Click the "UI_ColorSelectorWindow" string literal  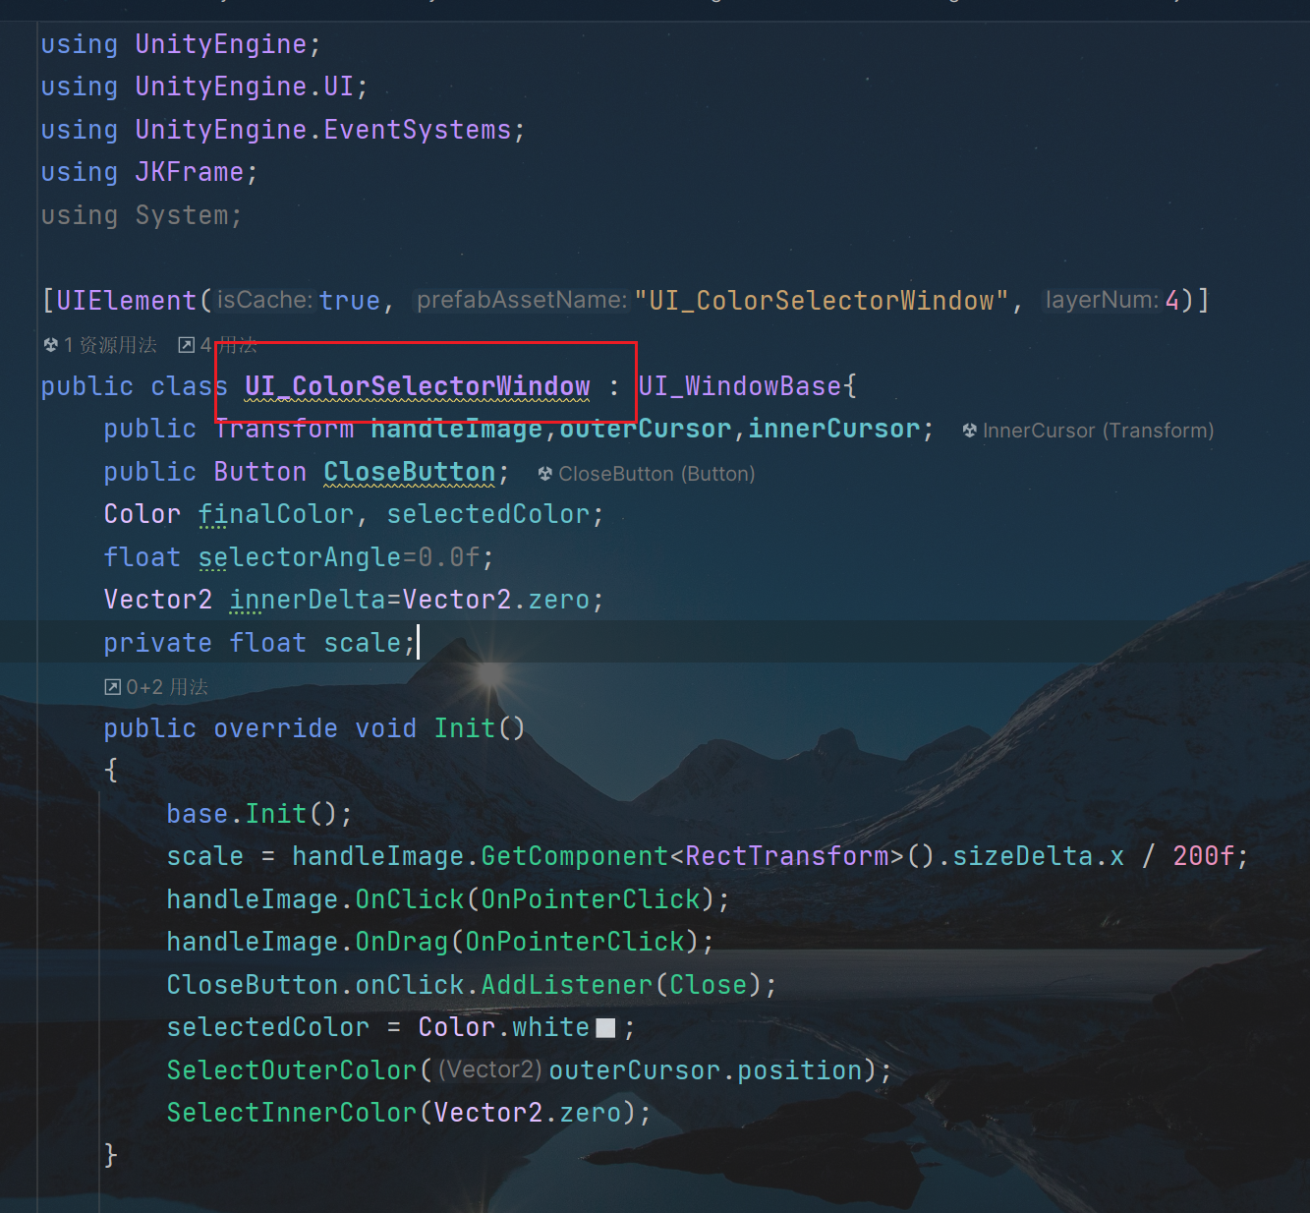[x=822, y=301]
